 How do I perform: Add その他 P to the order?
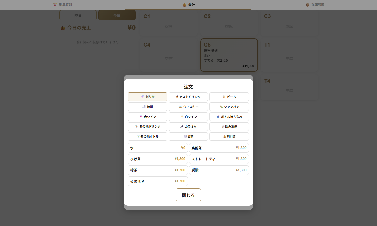[x=158, y=181]
